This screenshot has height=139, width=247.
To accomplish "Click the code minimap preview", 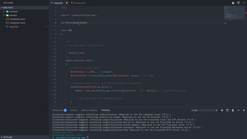I will click(234, 13).
